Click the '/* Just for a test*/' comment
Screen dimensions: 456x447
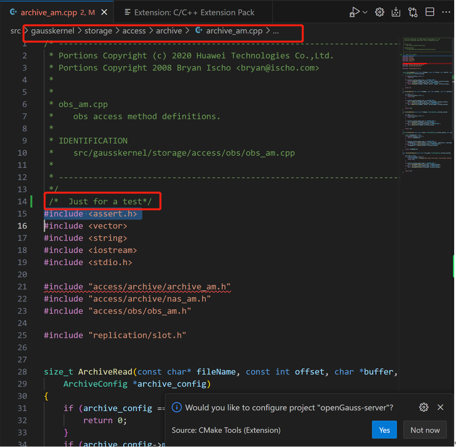click(x=100, y=202)
